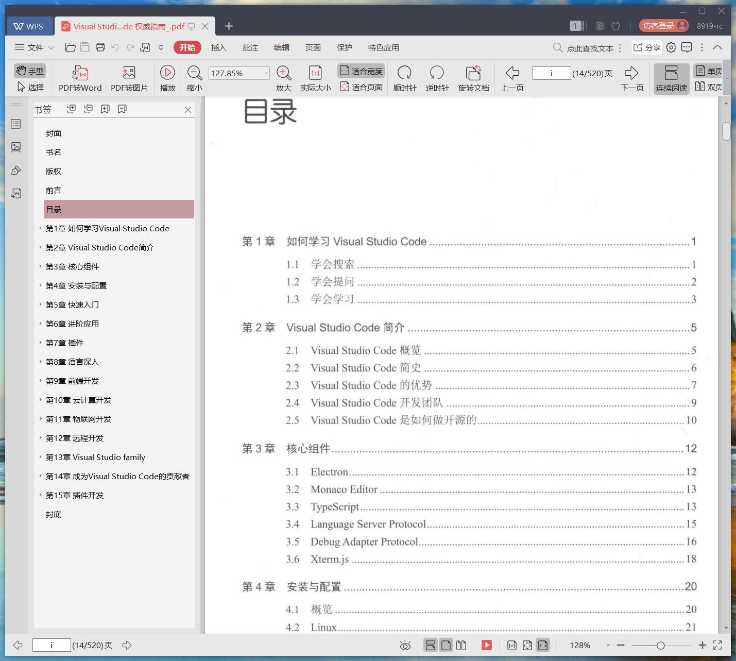Rotate page with 顺时针 tool
Screen dimensions: 736x661
[405, 79]
